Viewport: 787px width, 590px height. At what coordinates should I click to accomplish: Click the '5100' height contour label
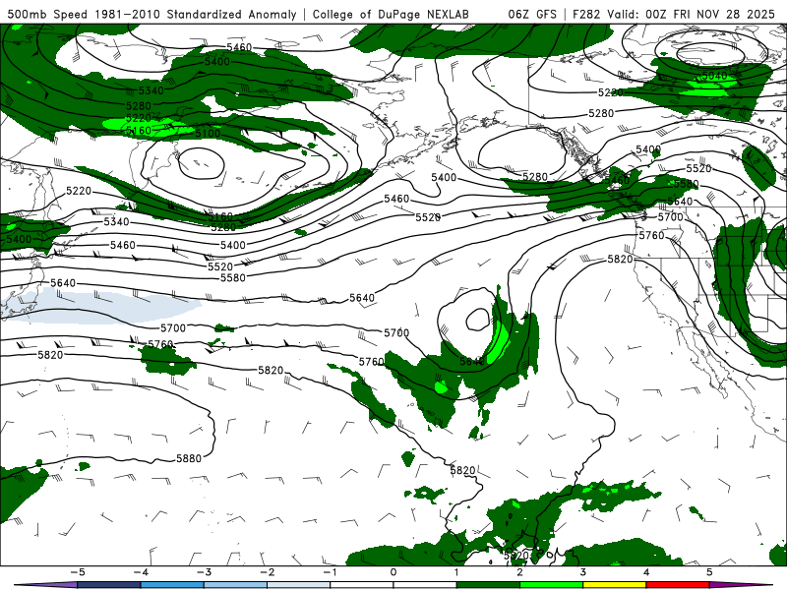coord(208,133)
